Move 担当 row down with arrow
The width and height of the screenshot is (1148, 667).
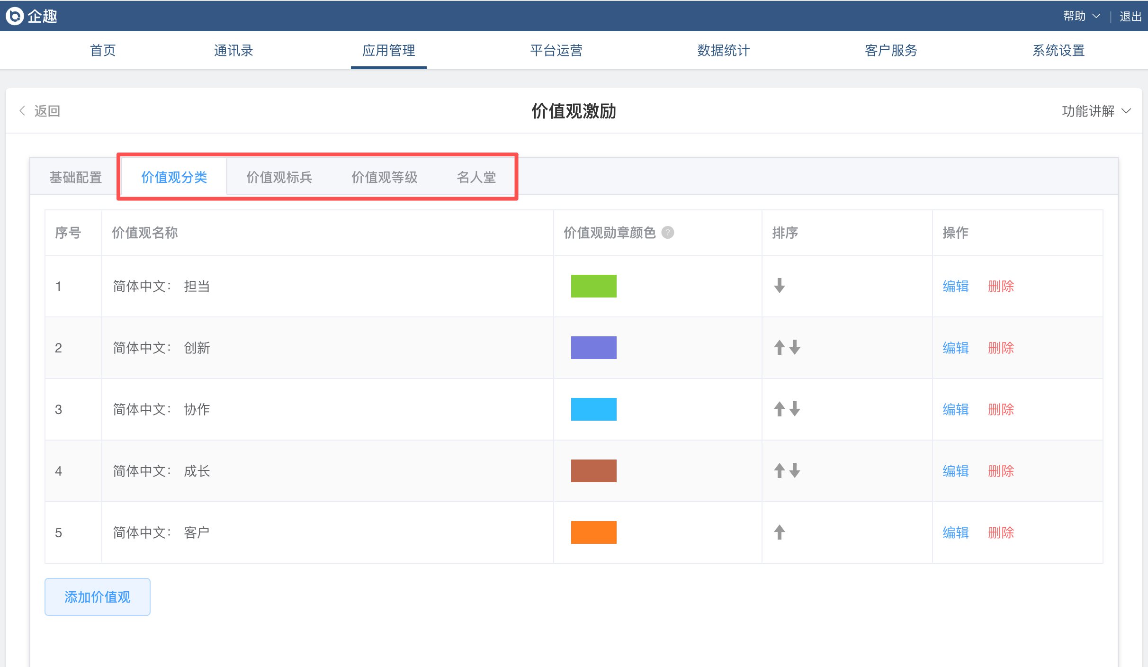coord(780,286)
